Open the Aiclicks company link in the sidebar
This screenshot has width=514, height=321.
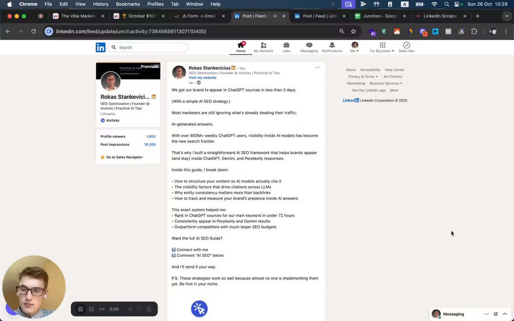tap(110, 120)
